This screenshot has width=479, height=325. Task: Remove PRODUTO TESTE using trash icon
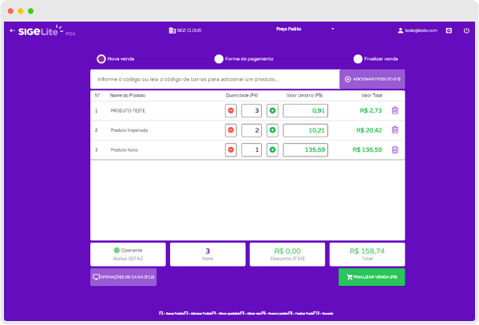point(394,110)
